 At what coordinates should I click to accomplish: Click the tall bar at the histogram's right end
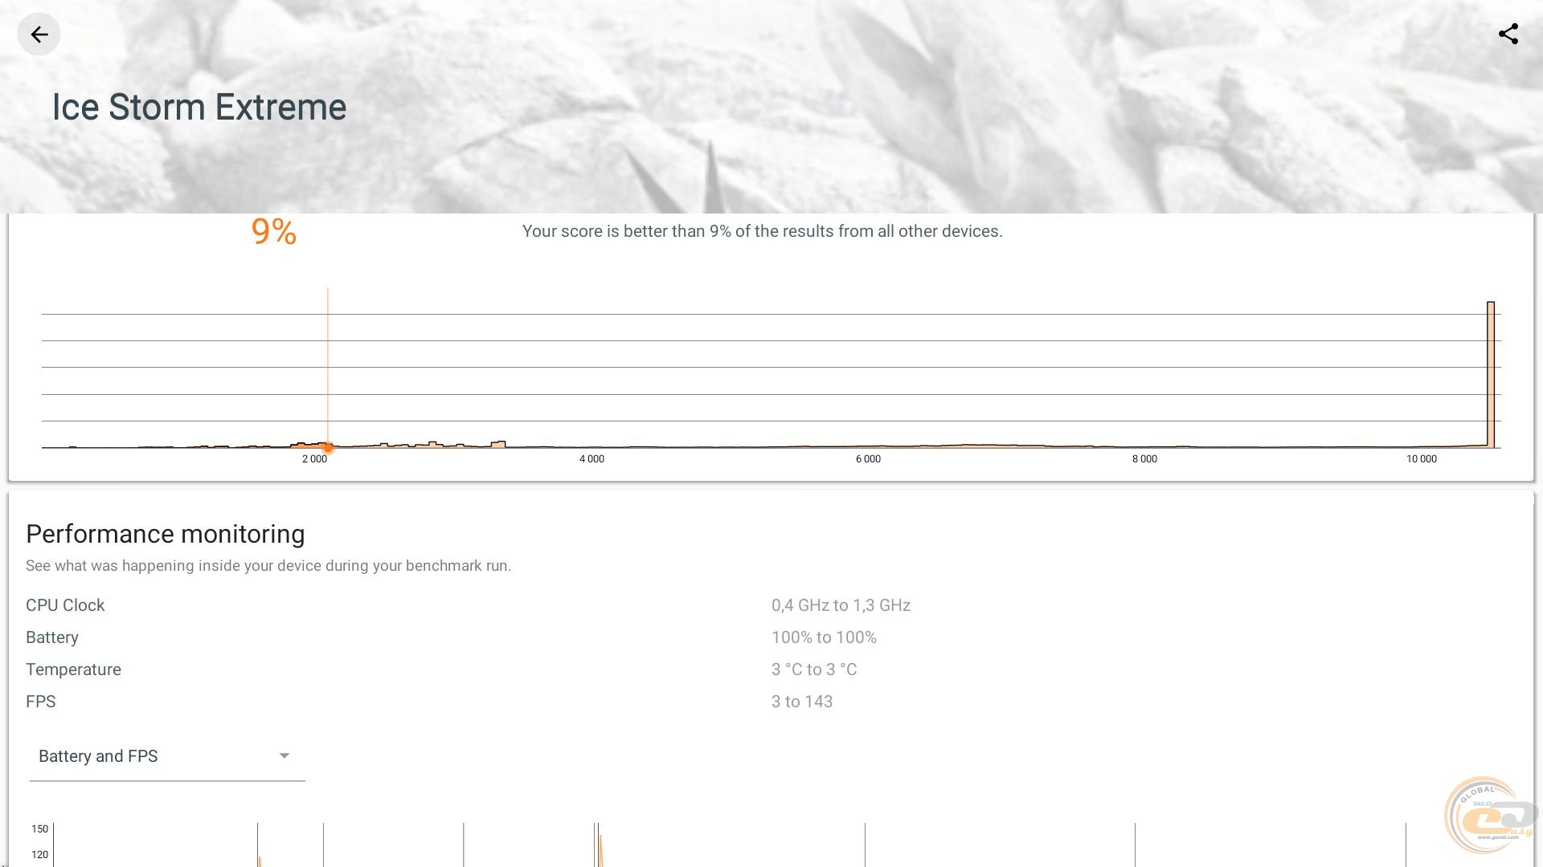[1491, 374]
